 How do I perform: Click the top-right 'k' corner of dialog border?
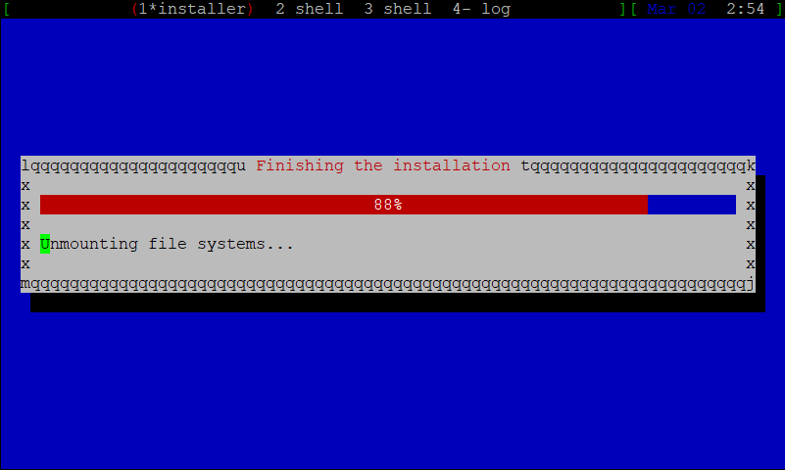(751, 165)
